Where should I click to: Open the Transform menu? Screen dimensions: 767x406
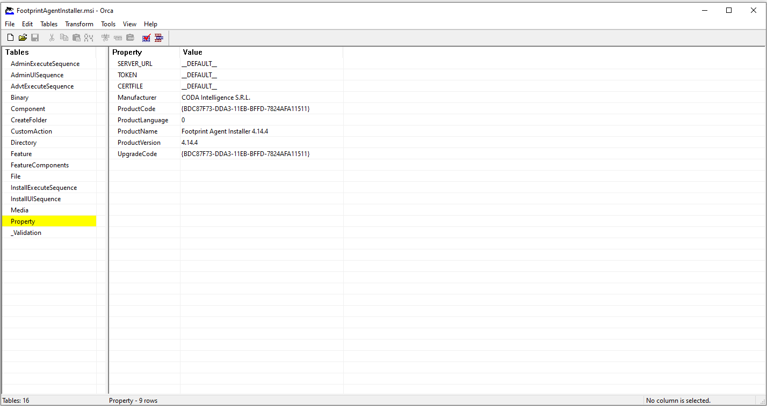79,24
